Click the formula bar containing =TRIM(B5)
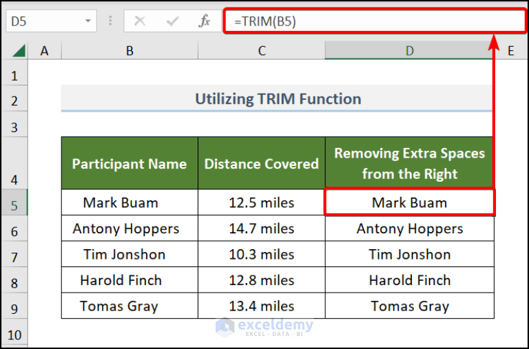 click(x=375, y=21)
